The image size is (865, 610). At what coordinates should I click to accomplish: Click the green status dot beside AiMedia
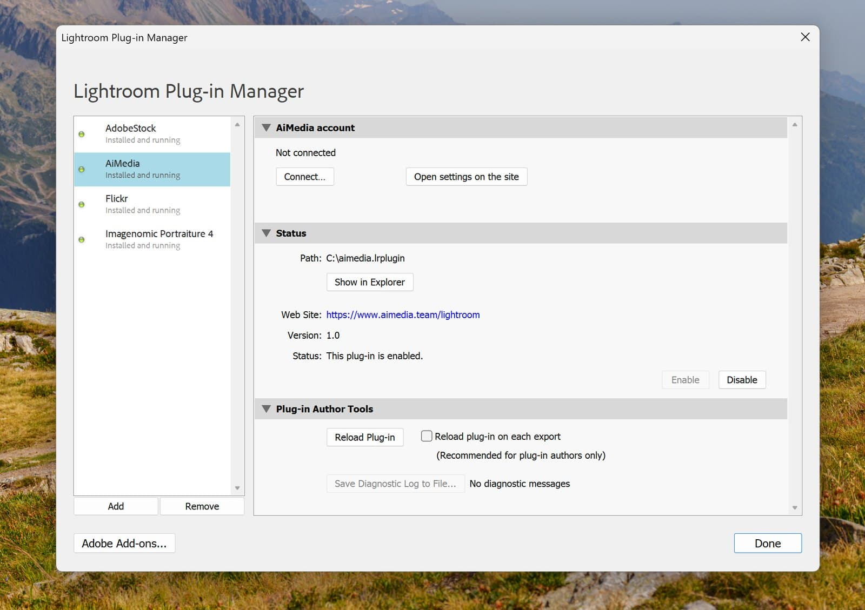pos(82,169)
